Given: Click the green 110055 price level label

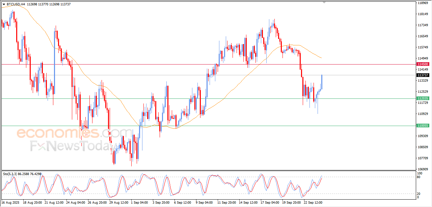Looking at the screenshot, I should click(x=423, y=125).
